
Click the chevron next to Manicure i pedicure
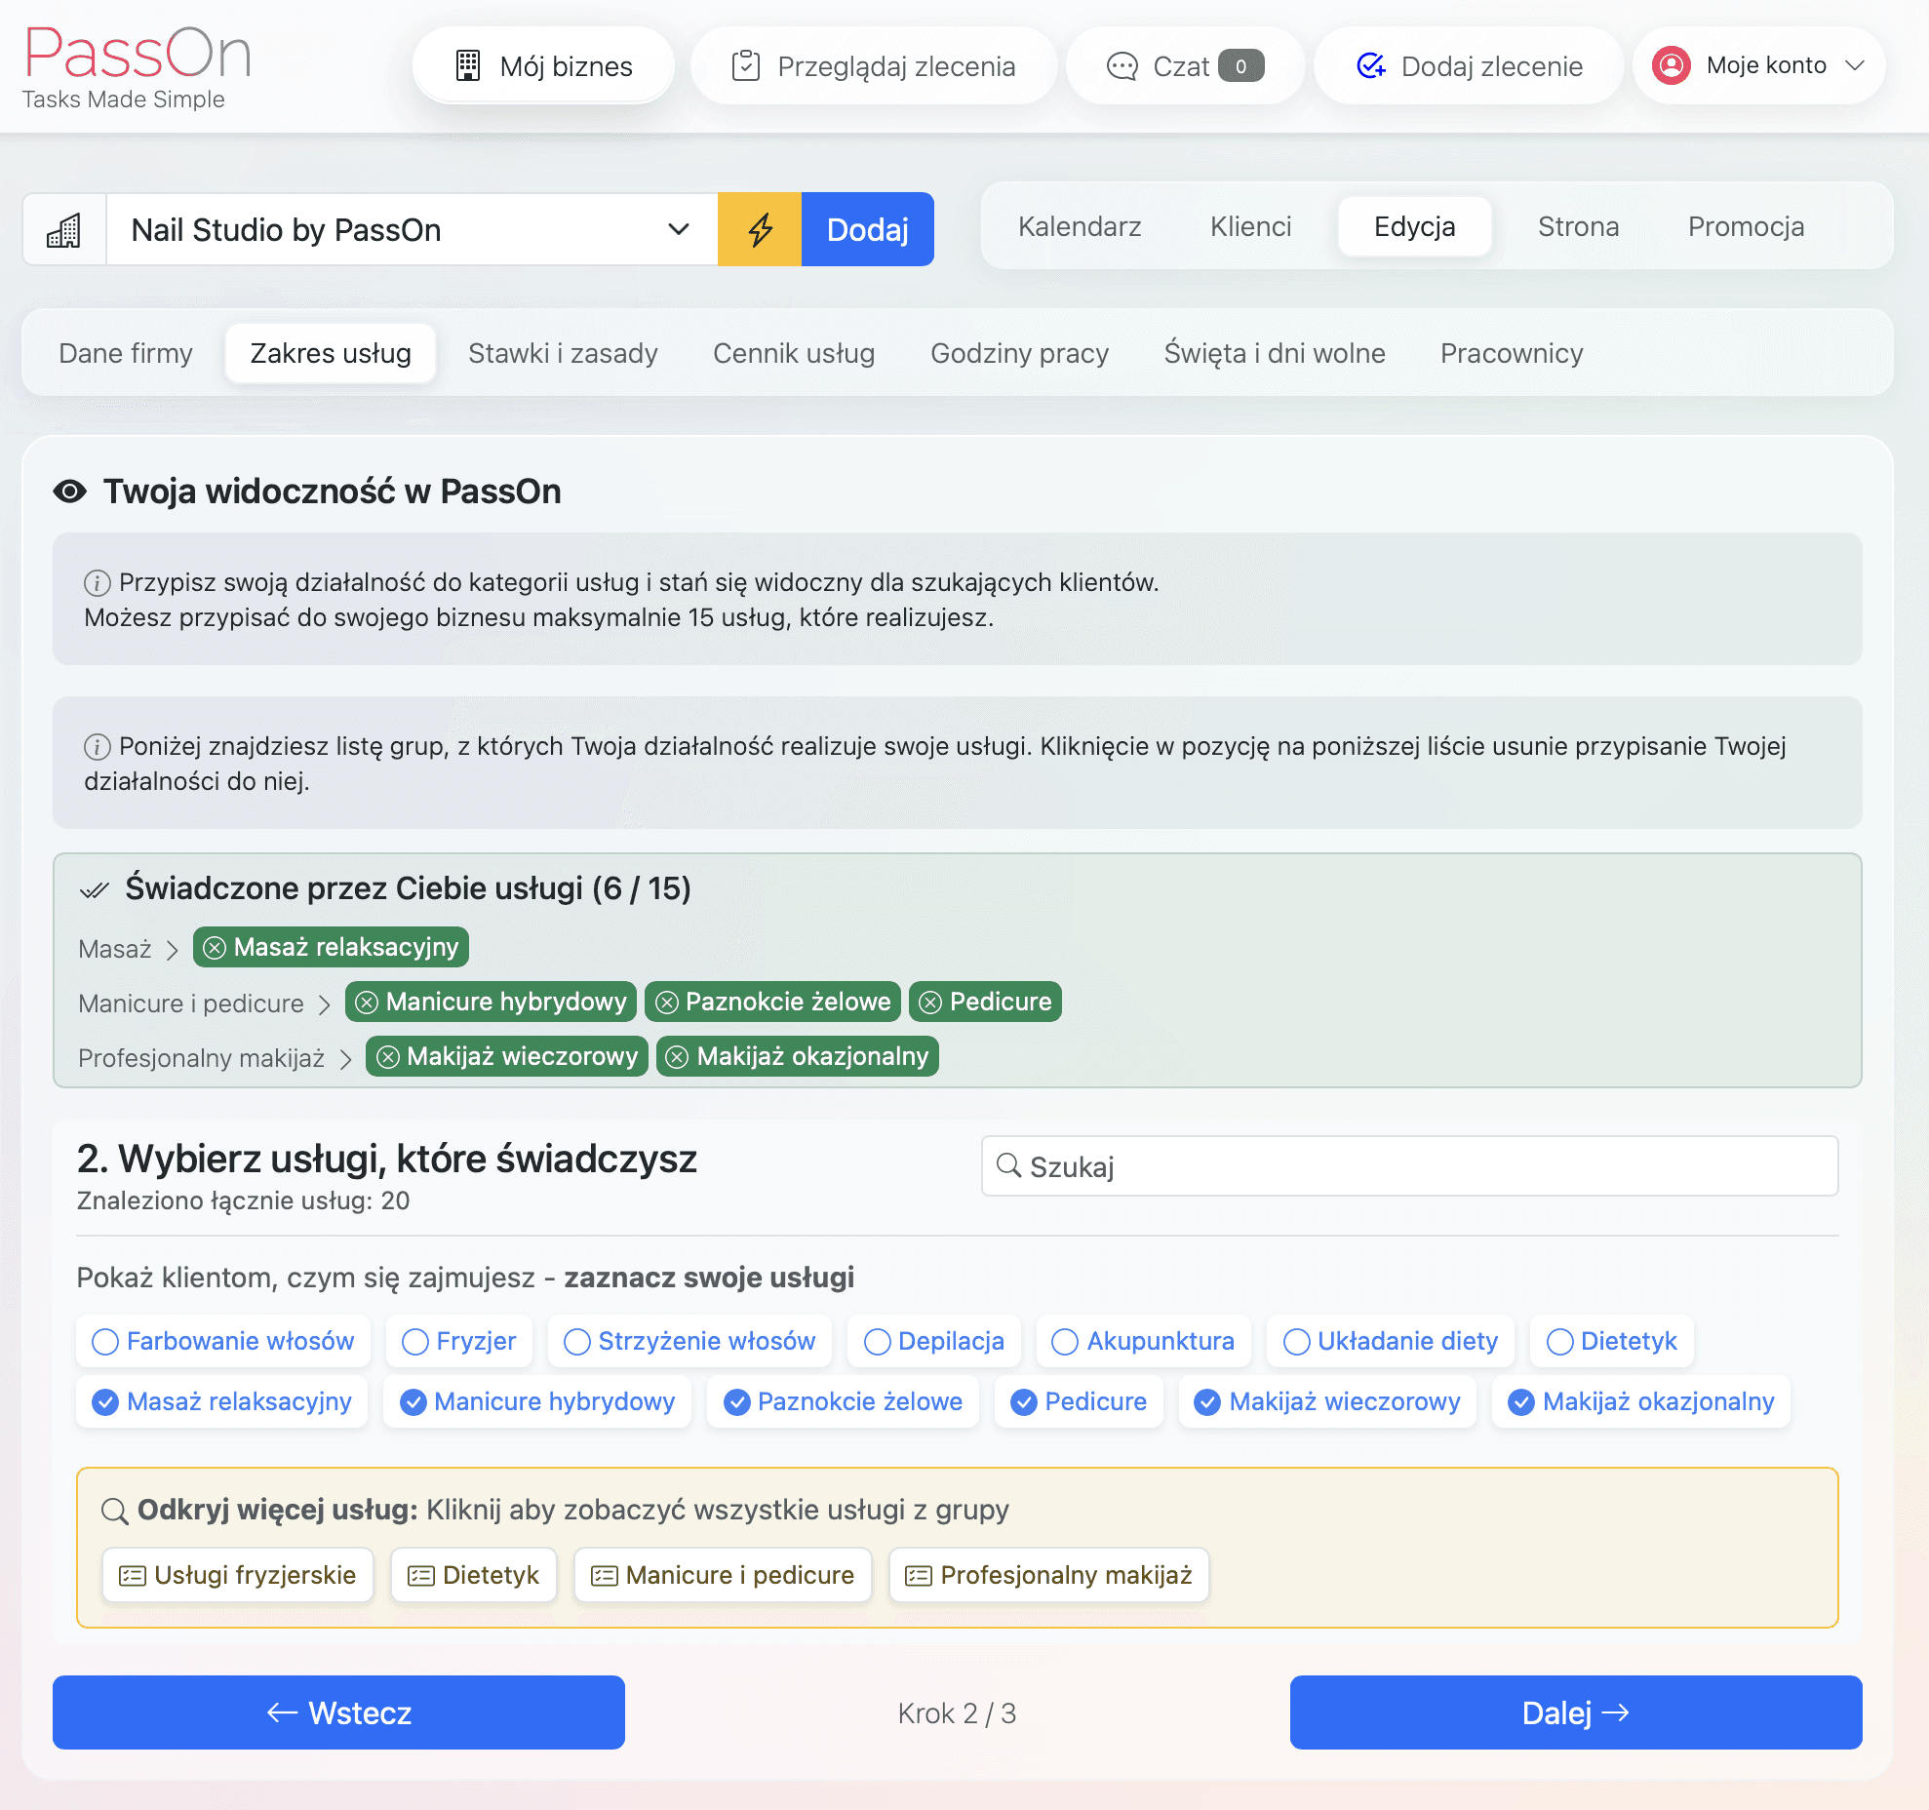click(x=325, y=1004)
